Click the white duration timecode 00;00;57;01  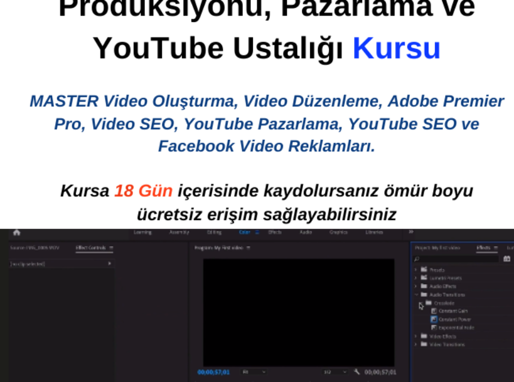[x=380, y=372]
